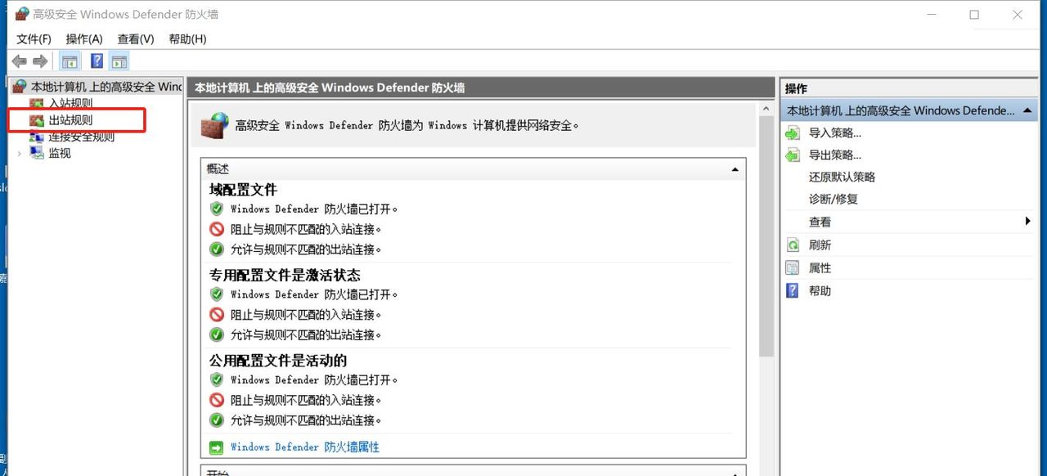Screen dimensions: 1047x476
Task: Click the center pane vertical scrollbar thumb
Action: (x=766, y=237)
